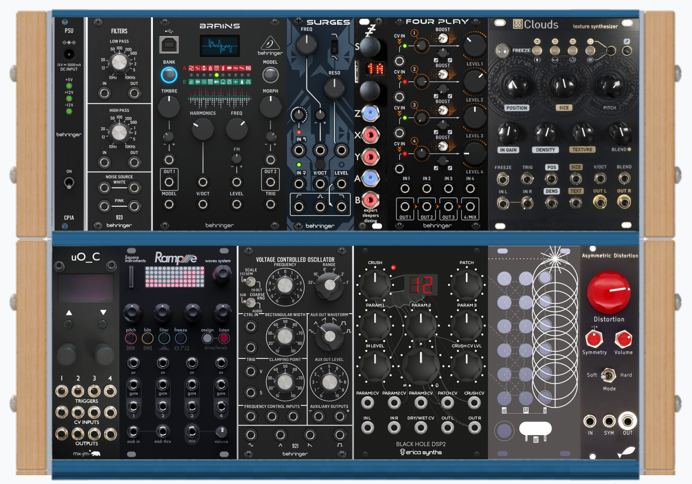This screenshot has height=484, width=692.
Task: Click the 4/MIX output jack on Four Play
Action: click(470, 207)
